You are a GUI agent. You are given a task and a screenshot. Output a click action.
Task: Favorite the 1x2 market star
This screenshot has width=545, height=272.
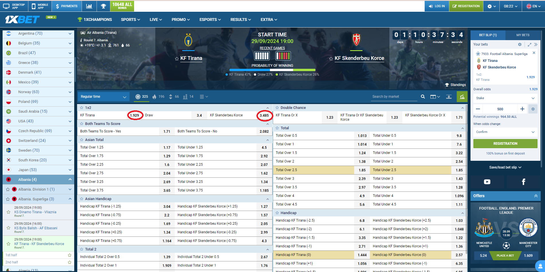(81, 108)
